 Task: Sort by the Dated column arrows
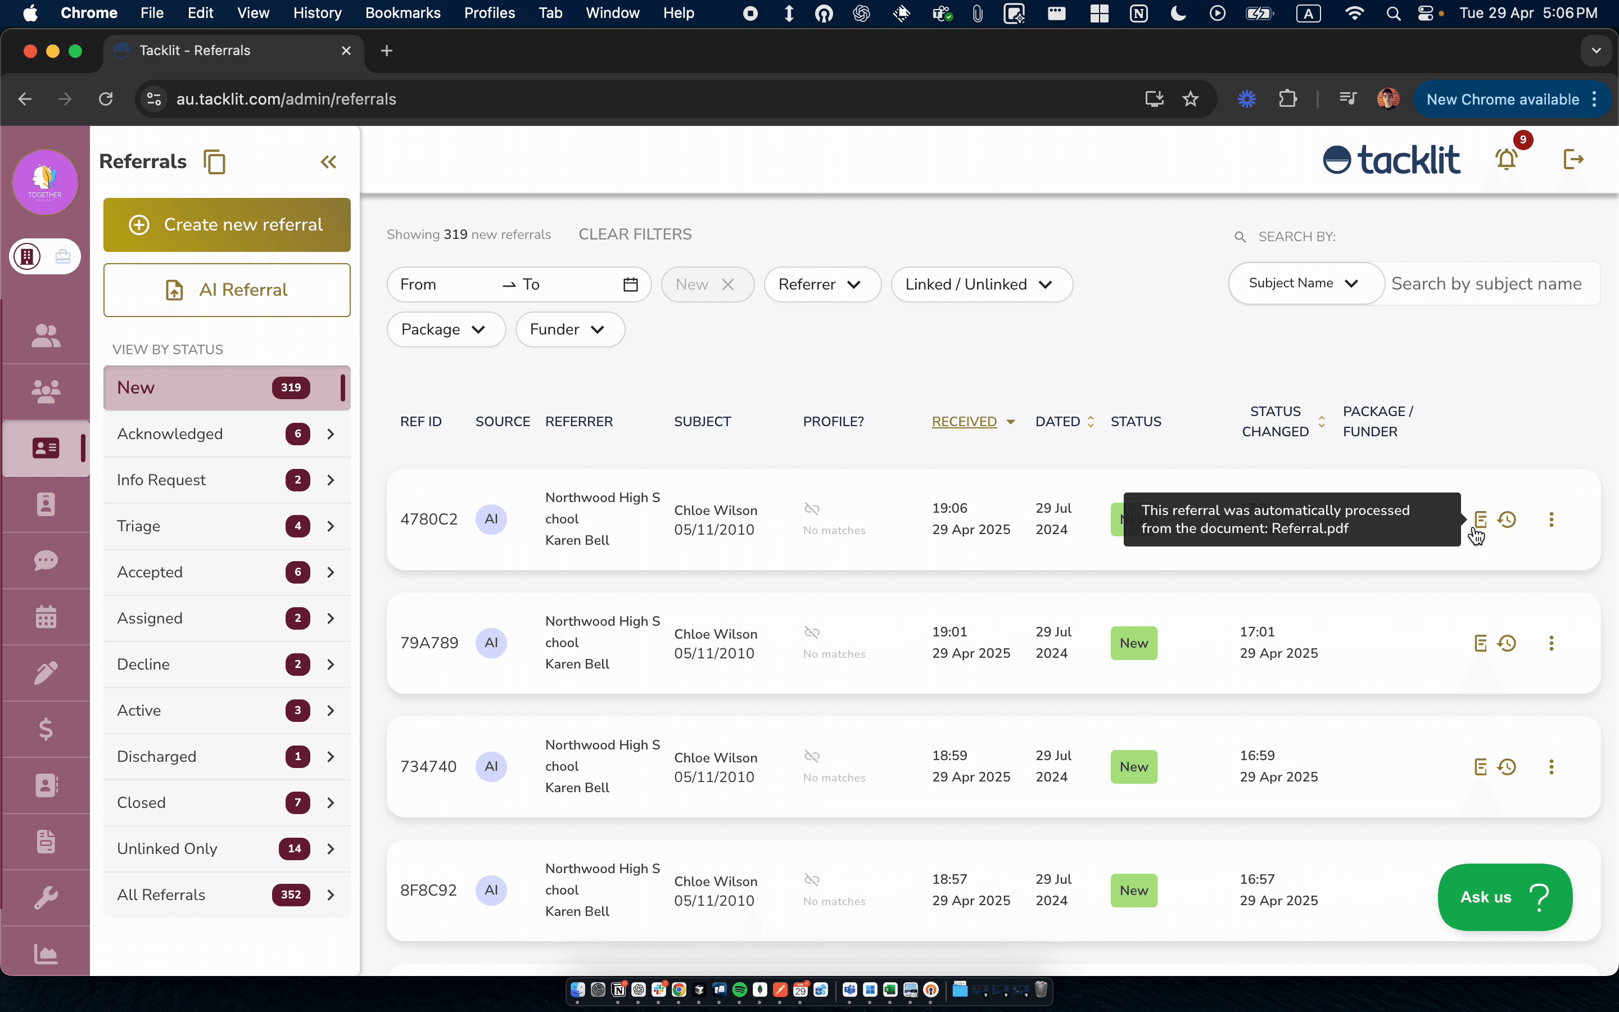coord(1090,422)
